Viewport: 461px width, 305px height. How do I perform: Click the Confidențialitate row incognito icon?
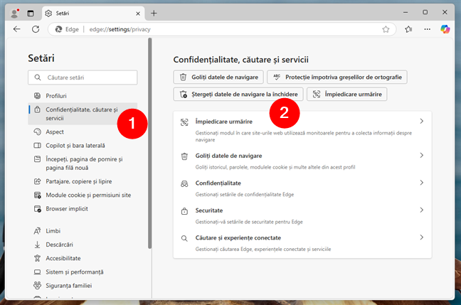[184, 184]
